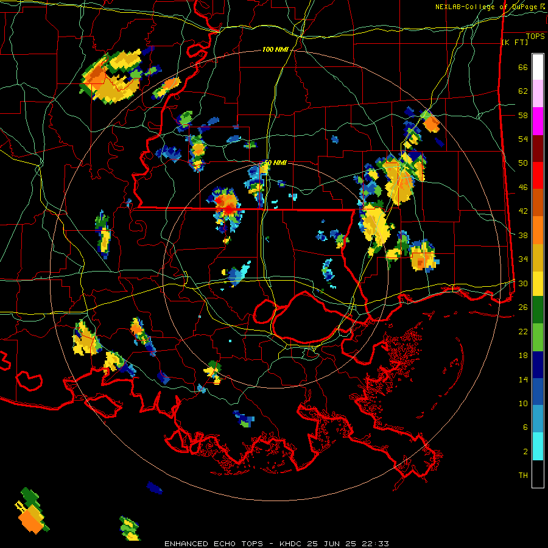Click the "[K FT]" units label
548x548 pixels.
pos(515,43)
